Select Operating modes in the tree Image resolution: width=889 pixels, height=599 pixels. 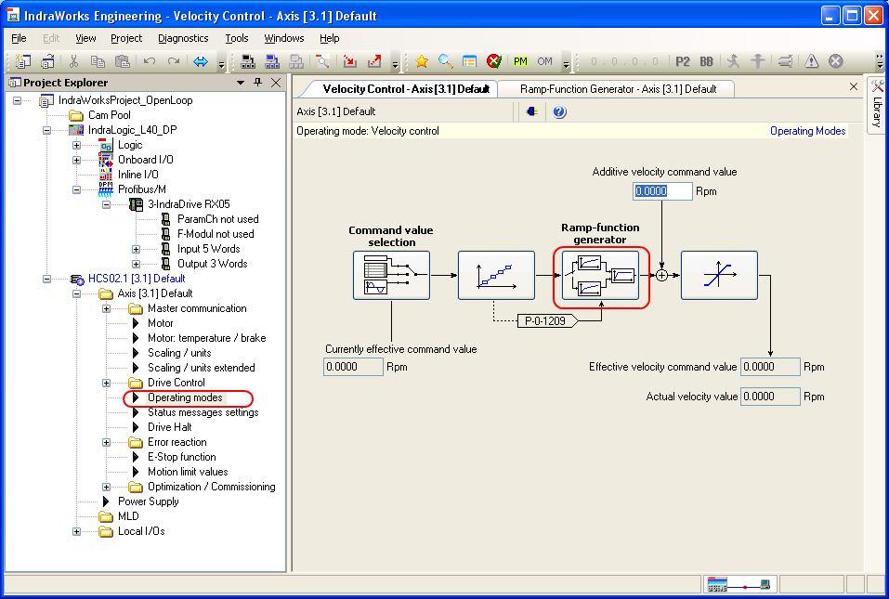[x=185, y=397]
